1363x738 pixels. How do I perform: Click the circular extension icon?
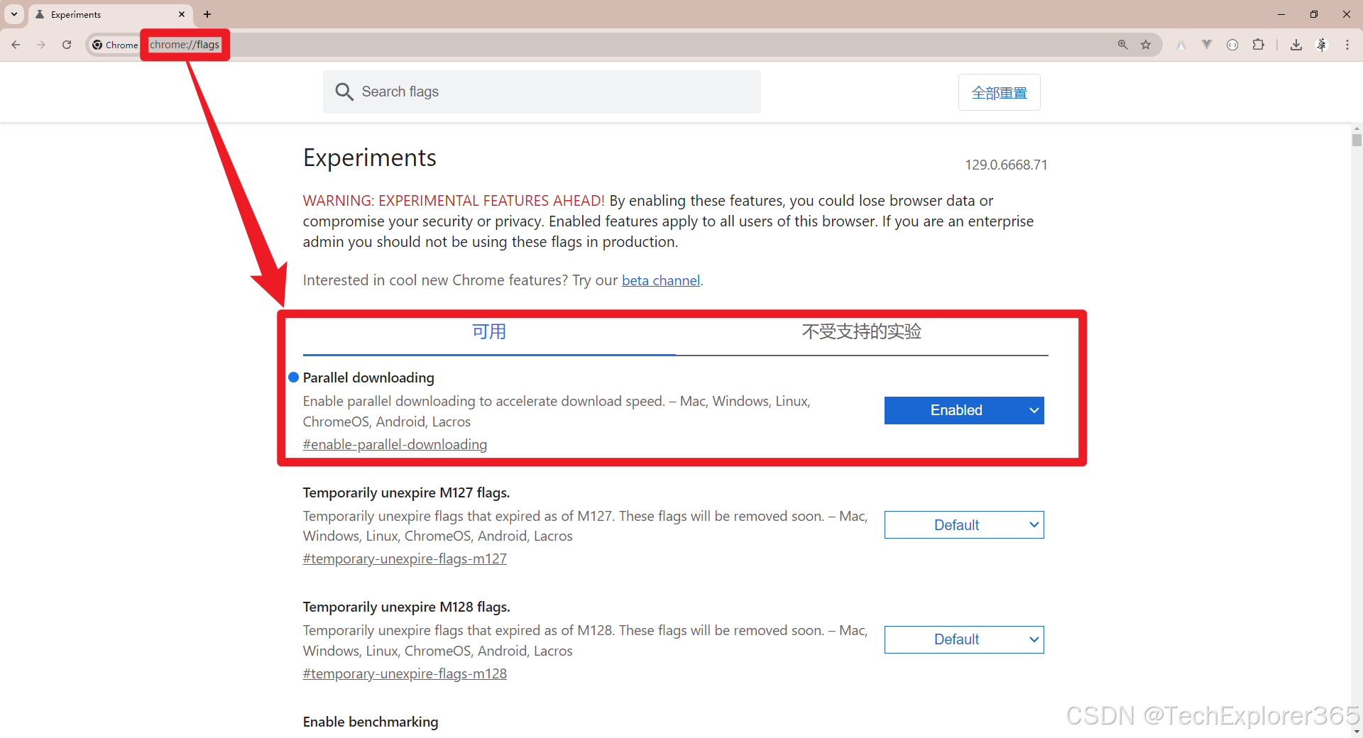tap(1232, 45)
